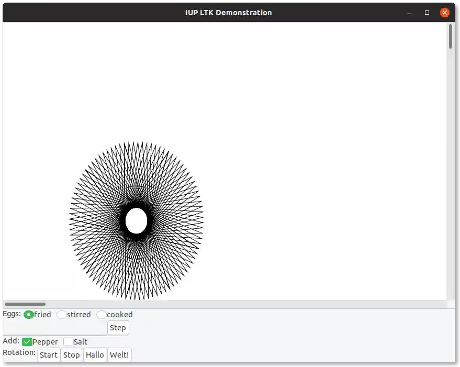
Task: Enable the Salt checkbox
Action: (68, 341)
